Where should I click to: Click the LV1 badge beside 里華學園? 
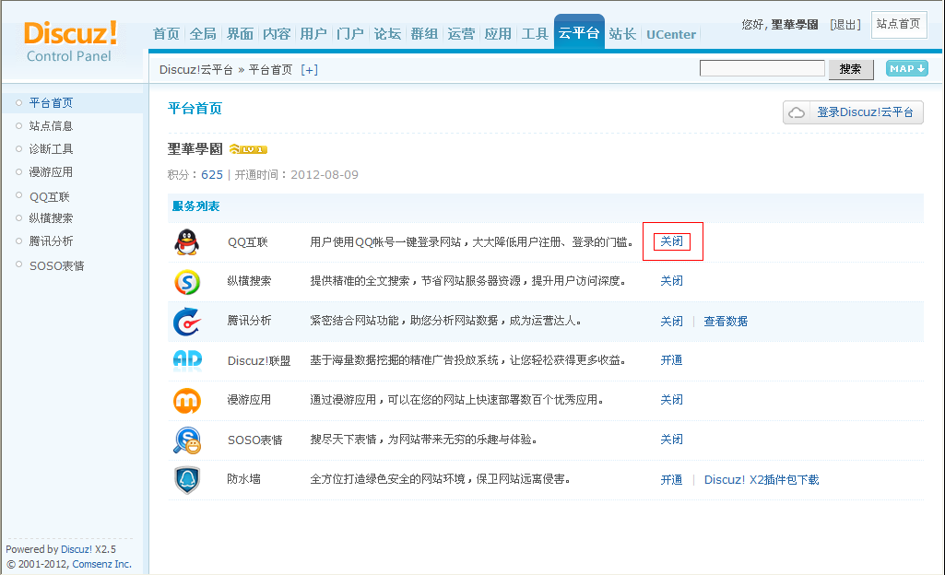point(247,147)
